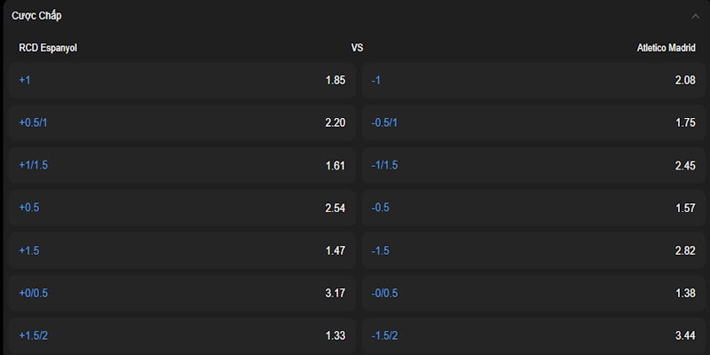Pick the -1.5/2 line at 3.44

click(x=533, y=335)
